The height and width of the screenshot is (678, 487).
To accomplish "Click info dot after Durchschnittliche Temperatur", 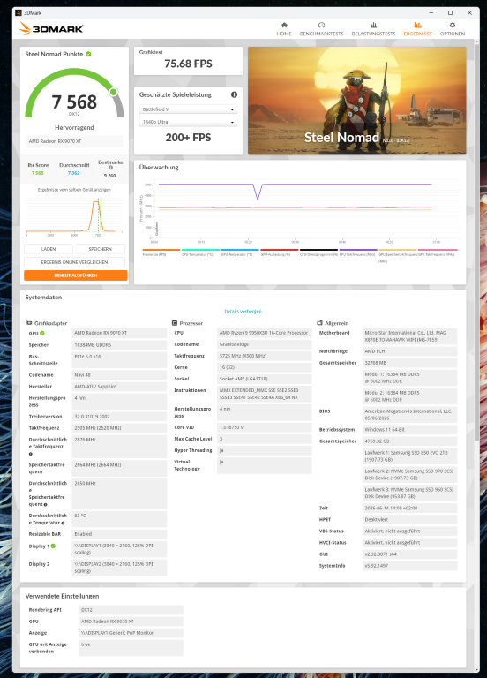I will (x=63, y=523).
